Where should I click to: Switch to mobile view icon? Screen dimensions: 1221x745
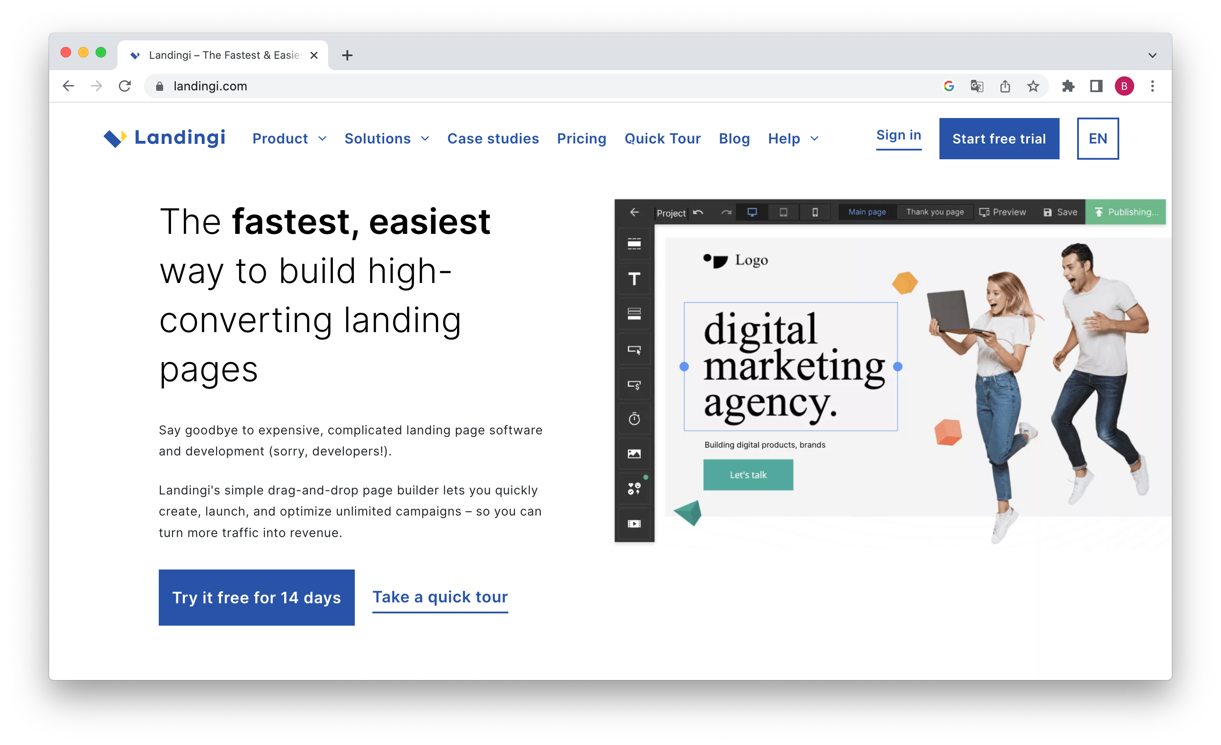tap(815, 211)
